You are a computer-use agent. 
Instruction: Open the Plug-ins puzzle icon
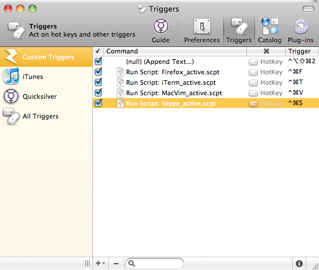[x=300, y=26]
